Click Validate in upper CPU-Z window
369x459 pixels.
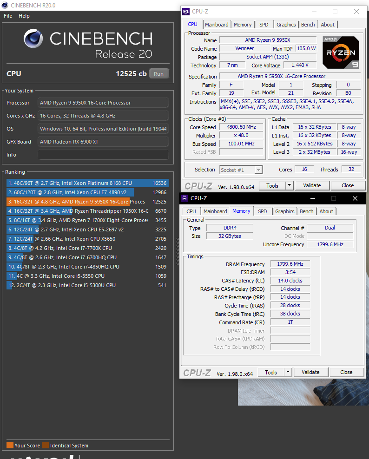tap(312, 185)
